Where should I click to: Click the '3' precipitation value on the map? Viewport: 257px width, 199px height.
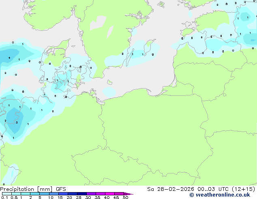tap(17, 123)
